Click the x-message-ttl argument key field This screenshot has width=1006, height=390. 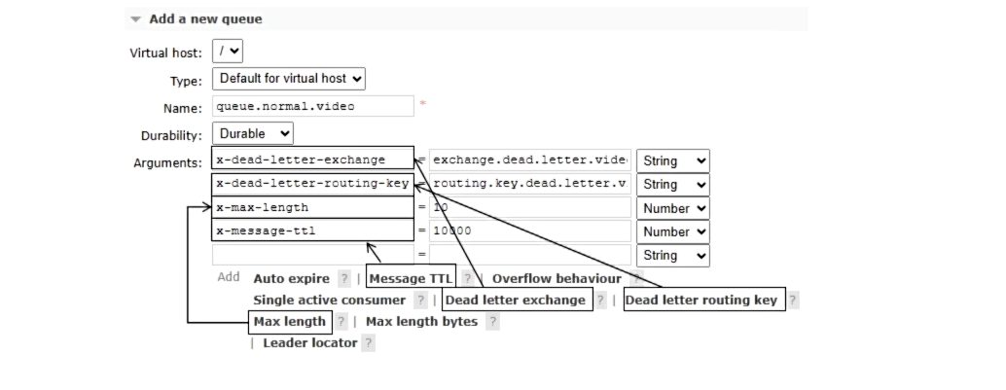pos(313,230)
